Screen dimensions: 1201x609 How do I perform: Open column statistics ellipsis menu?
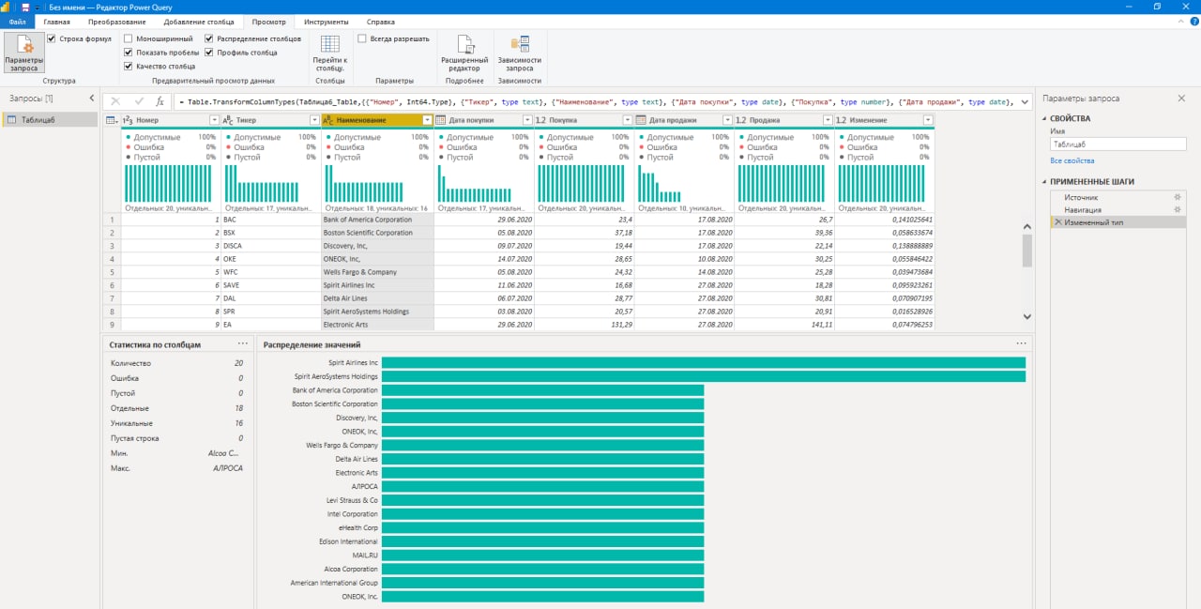click(243, 344)
